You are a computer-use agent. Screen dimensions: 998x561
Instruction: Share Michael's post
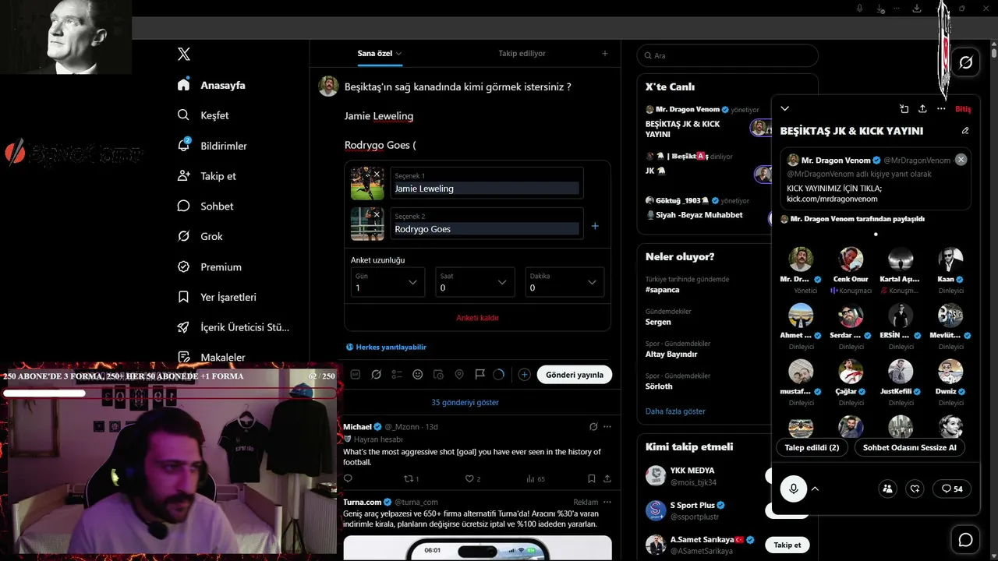[x=607, y=478]
